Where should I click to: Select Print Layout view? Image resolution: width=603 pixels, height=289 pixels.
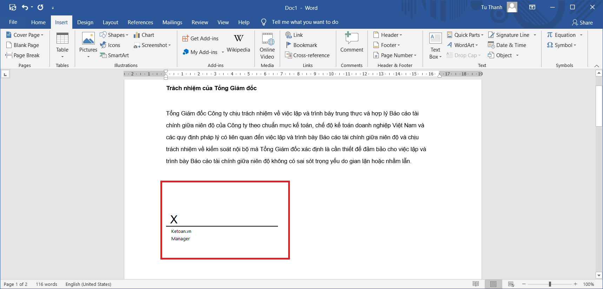[493, 284]
